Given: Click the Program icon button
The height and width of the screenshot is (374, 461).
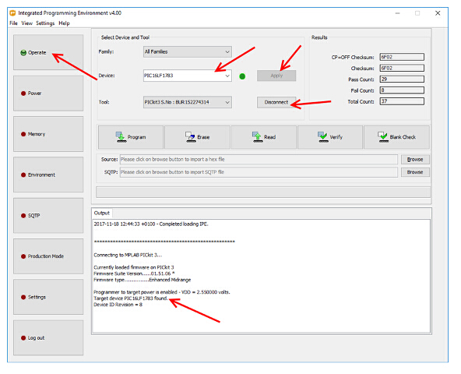Looking at the screenshot, I should click(131, 137).
